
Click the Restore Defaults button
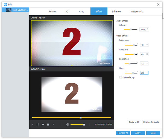tap(151, 122)
